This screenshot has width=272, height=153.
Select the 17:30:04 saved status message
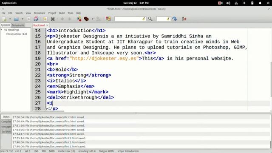[48, 117]
